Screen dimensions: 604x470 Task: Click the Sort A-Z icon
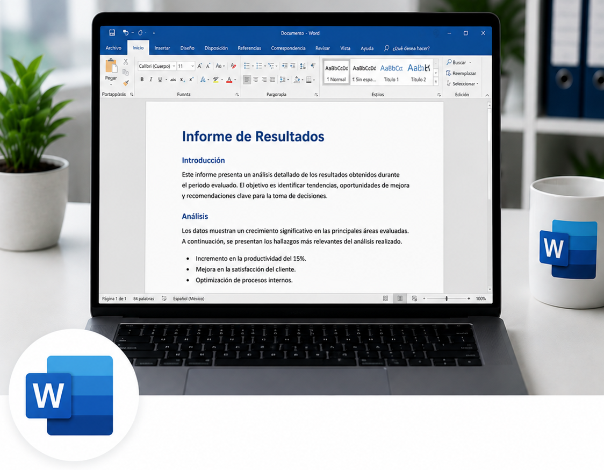pyautogui.click(x=303, y=66)
